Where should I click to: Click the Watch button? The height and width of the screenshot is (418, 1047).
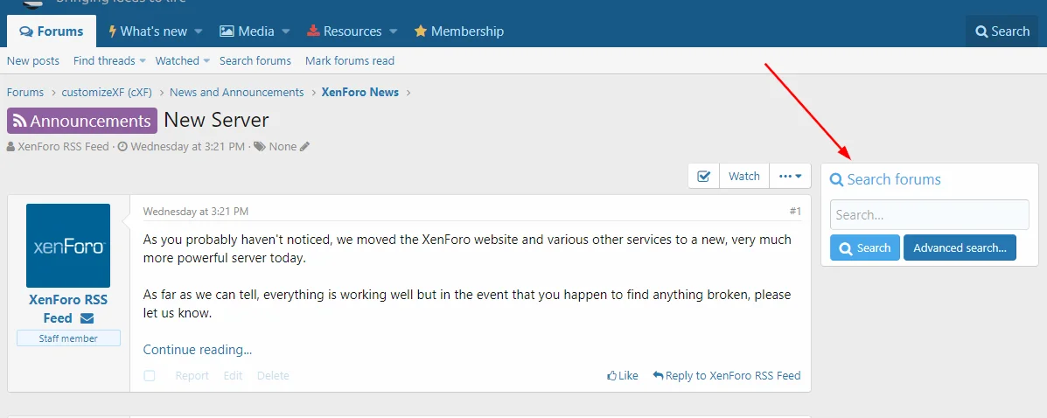744,176
